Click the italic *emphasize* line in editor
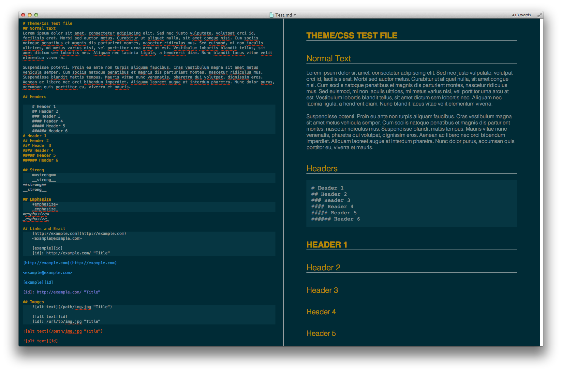Image resolution: width=562 pixels, height=372 pixels. pyautogui.click(x=36, y=214)
